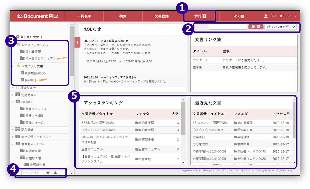Collapse the sidebar with the red arrow tab
Image resolution: width=310 pixels, height=189 pixels.
point(77,42)
